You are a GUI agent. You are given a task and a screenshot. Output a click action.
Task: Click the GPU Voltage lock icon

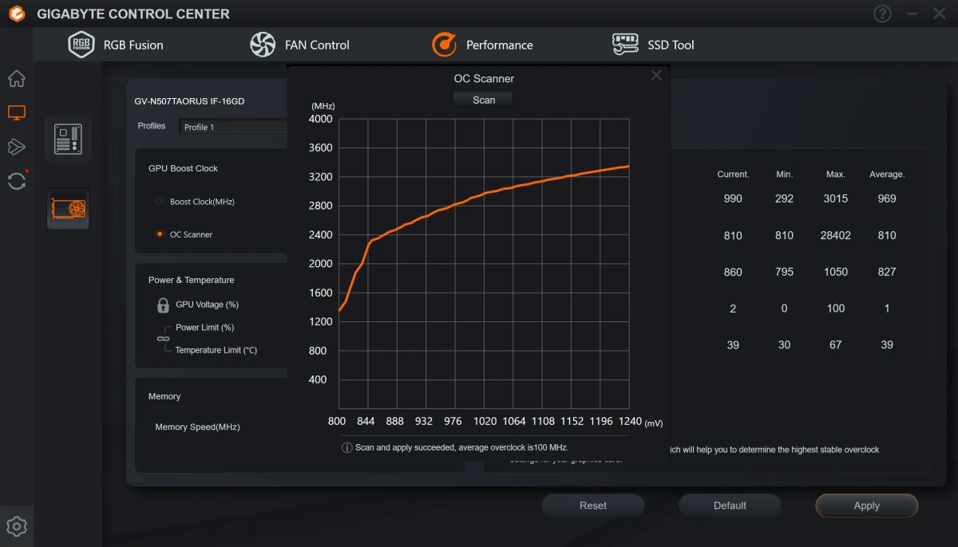(x=163, y=305)
